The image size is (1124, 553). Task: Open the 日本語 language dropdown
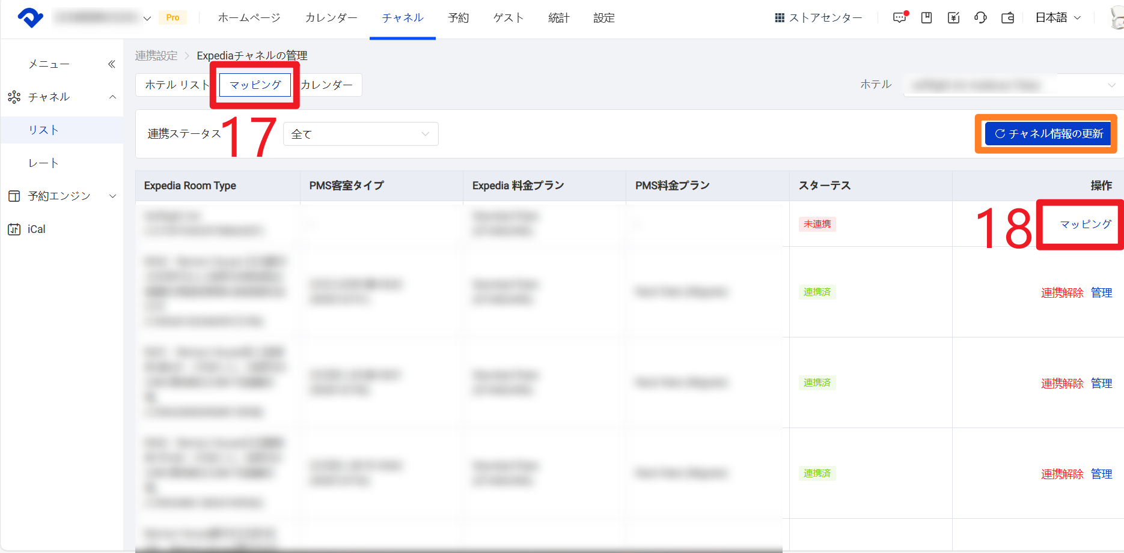click(1058, 17)
